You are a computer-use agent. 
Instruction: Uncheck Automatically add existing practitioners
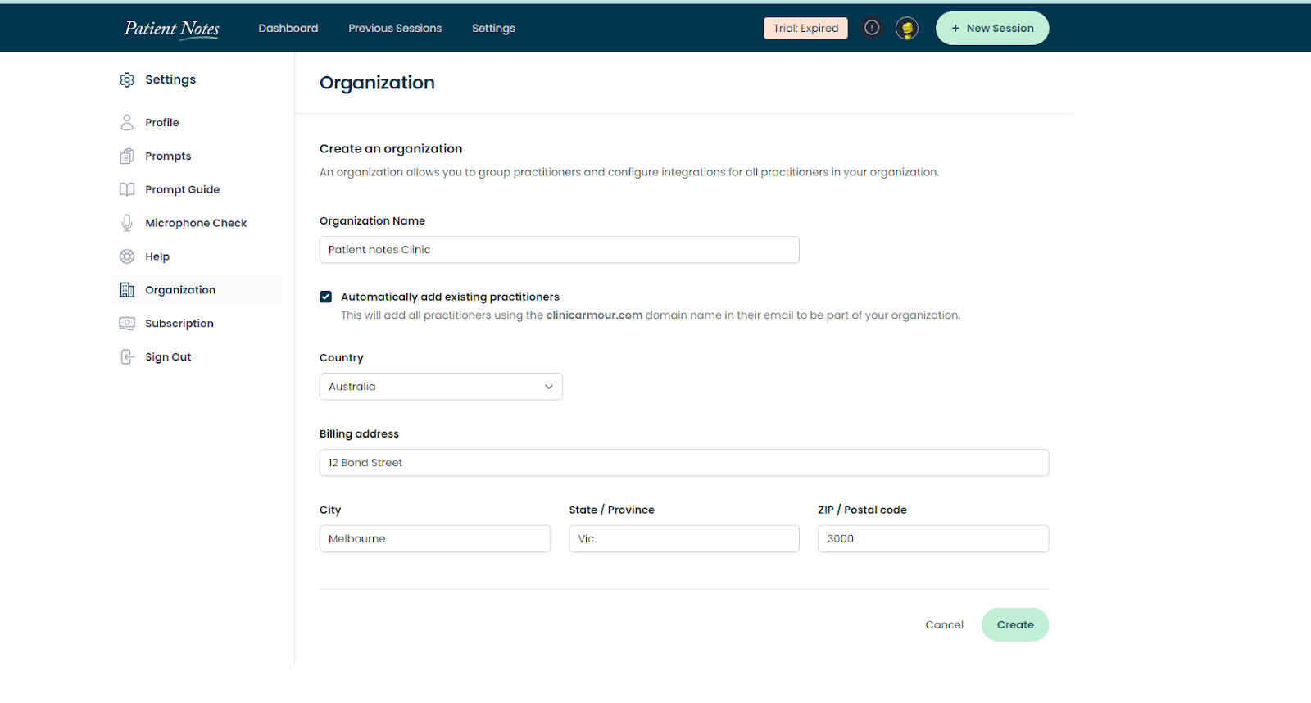point(325,297)
